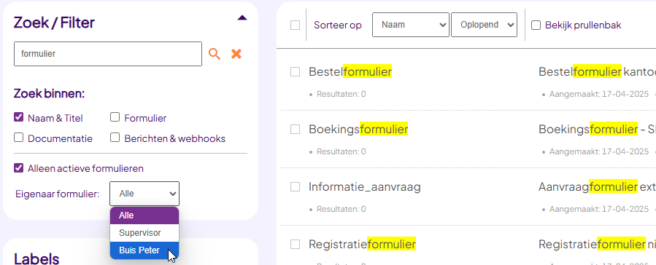The height and width of the screenshot is (265, 656).
Task: Collapse the Zoek / Filter panel arrow
Action: click(x=242, y=18)
